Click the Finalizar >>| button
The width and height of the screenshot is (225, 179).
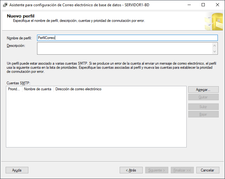pos(182,170)
